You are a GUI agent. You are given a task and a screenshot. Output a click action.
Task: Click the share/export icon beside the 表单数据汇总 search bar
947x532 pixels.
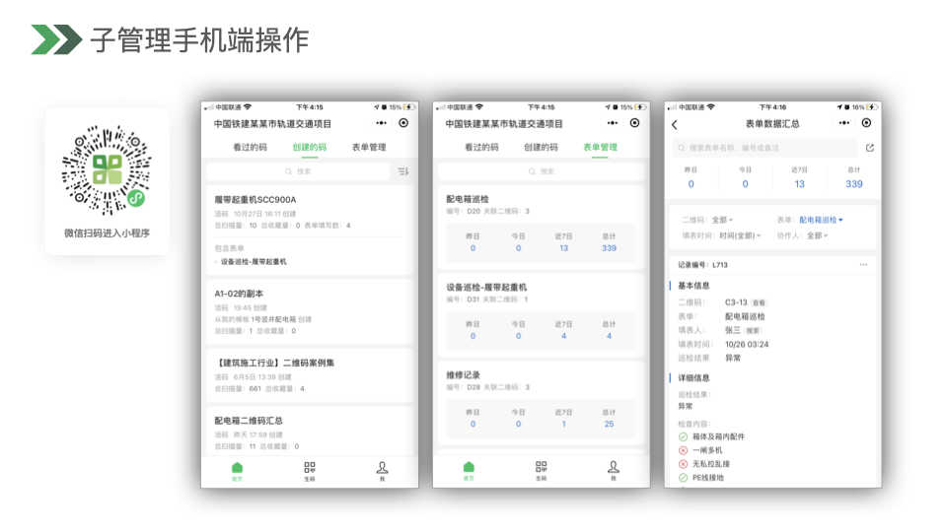(869, 148)
